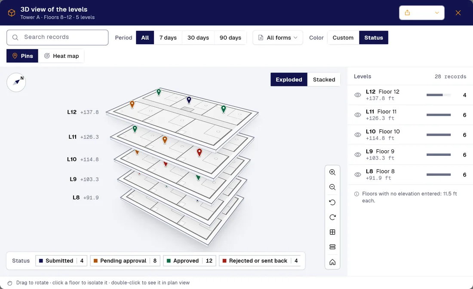Click the L8 +91.9 label beside the model
This screenshot has height=289, width=473.
[x=86, y=198]
